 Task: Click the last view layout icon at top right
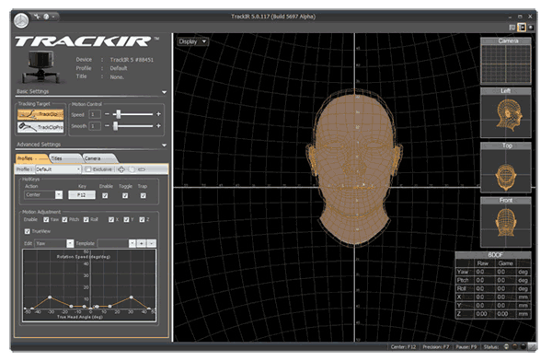click(x=531, y=28)
